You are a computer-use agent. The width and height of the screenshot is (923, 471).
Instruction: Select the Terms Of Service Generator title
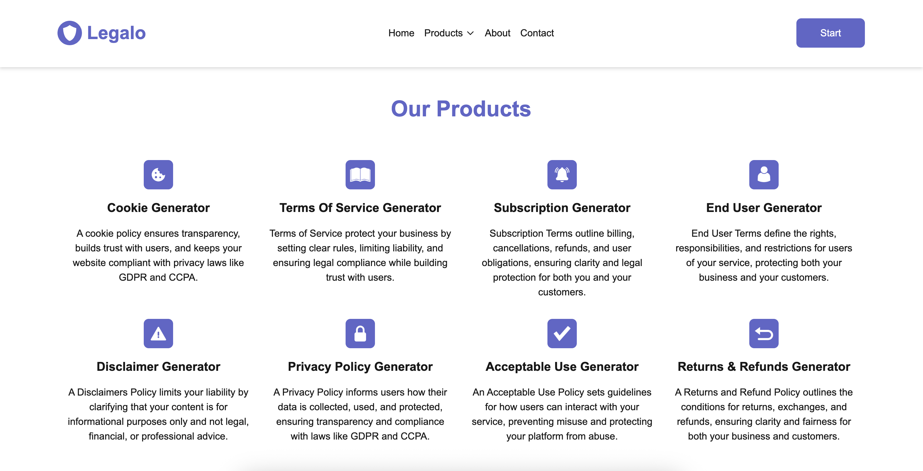[360, 208]
